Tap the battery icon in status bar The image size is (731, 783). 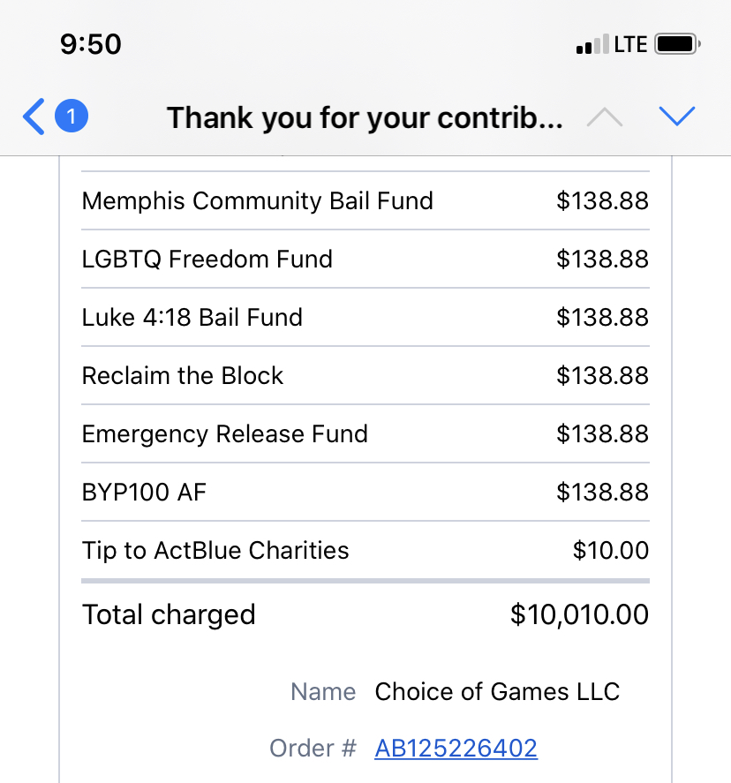[x=678, y=44]
